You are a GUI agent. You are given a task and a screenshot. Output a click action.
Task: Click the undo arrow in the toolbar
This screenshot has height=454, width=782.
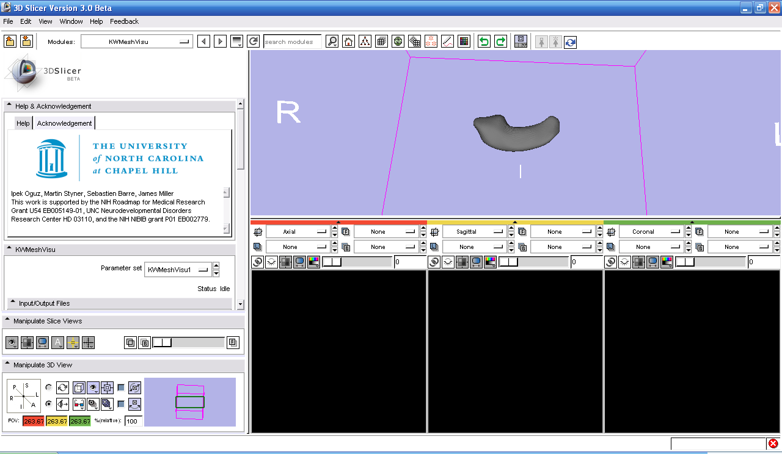pos(484,41)
